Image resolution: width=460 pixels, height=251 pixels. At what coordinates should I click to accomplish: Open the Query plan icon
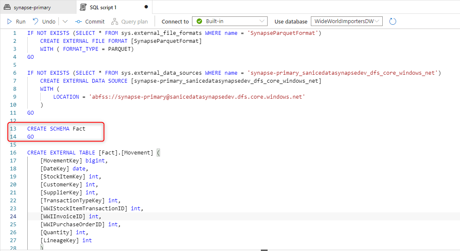point(115,21)
